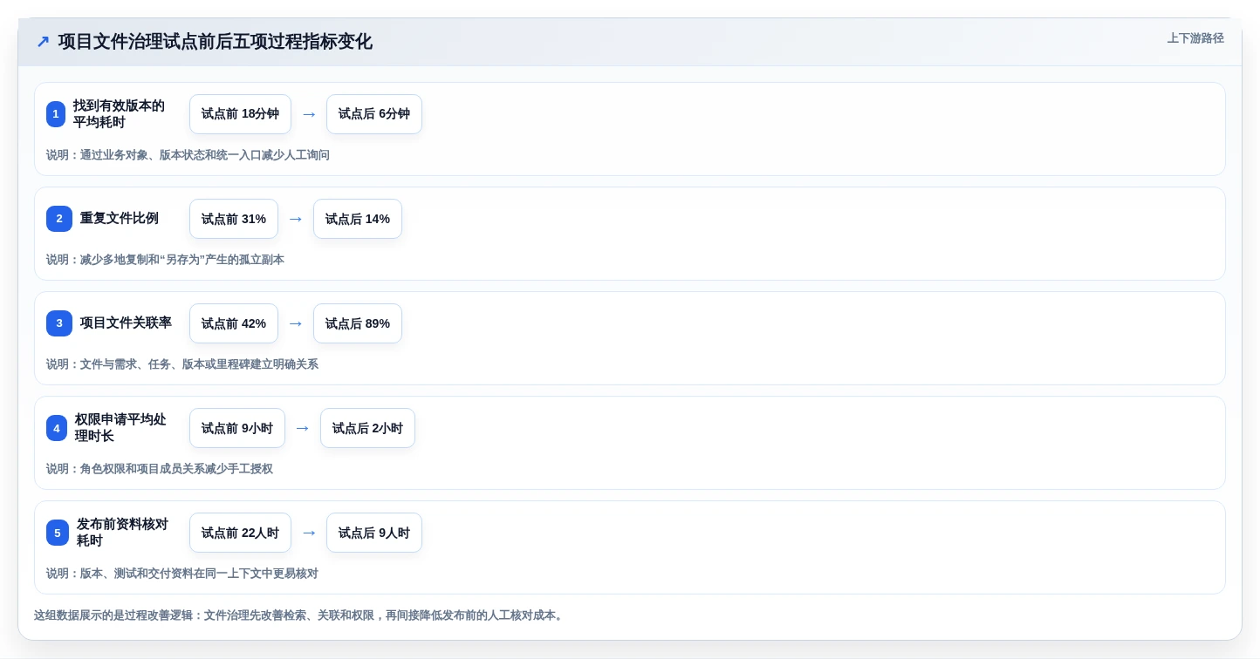Click the label 发布前资料核对耗时
The width and height of the screenshot is (1260, 659).
[x=122, y=533]
